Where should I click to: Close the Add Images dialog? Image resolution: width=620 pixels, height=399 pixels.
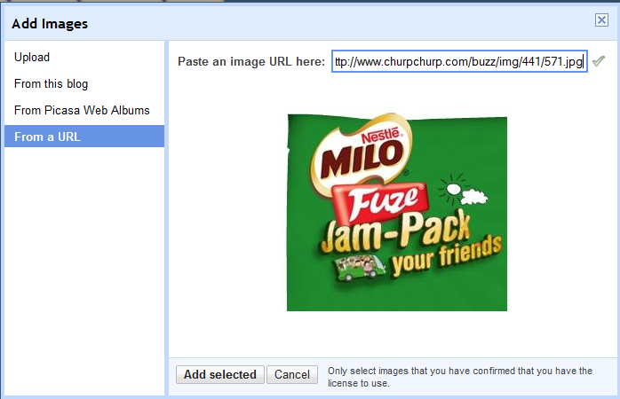601,20
